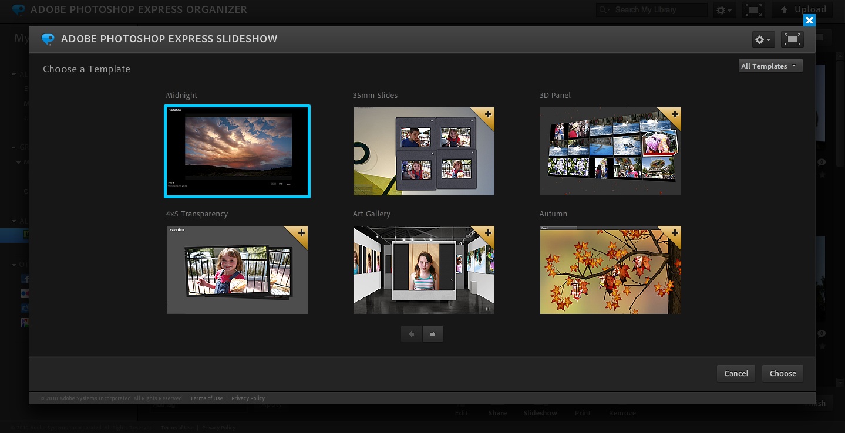845x433 pixels.
Task: Click the '3D Panel' template name label
Action: pyautogui.click(x=555, y=95)
